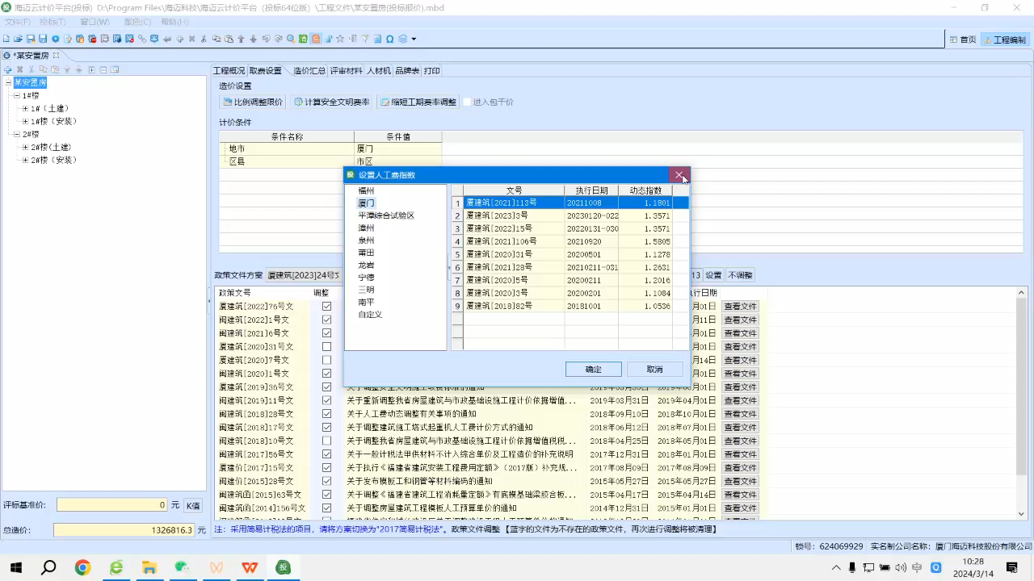Toggle checkbox for 闽建筑[2018]10号文

tap(326, 441)
